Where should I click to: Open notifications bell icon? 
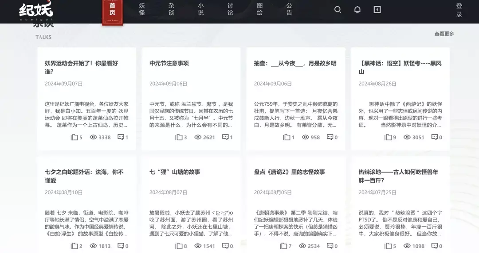[357, 10]
